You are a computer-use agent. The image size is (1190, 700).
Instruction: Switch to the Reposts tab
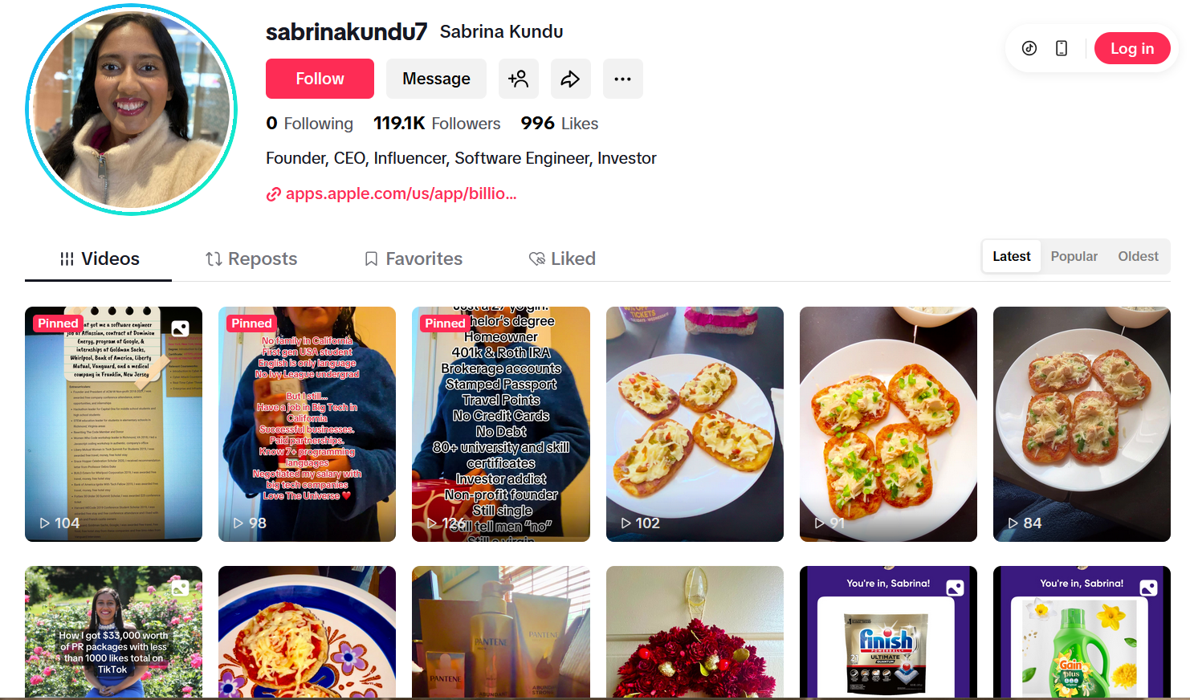251,258
